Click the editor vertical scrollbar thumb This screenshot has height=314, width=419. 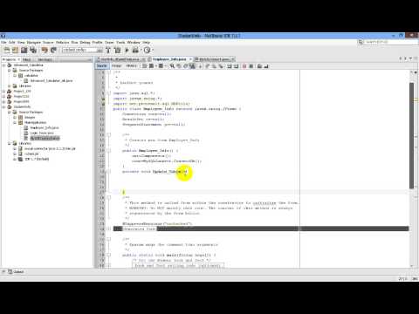(412, 135)
